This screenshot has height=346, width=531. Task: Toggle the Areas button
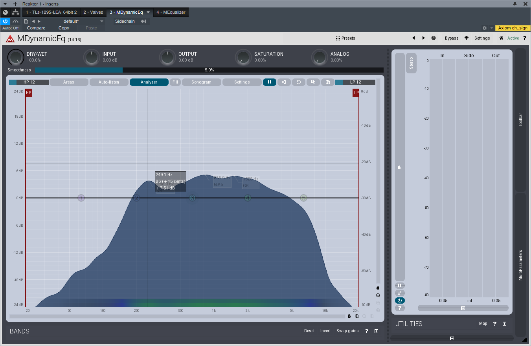[x=69, y=82]
